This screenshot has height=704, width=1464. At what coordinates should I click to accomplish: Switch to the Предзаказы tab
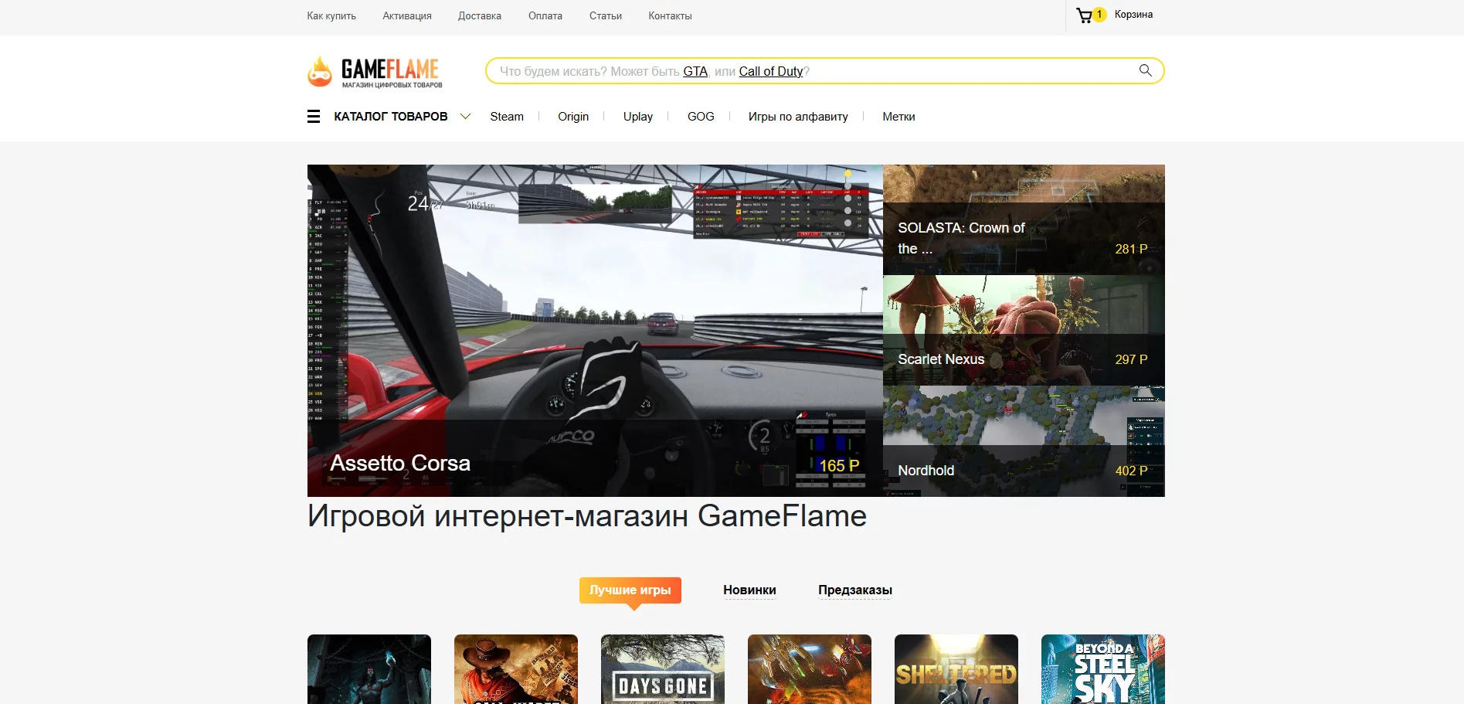click(855, 590)
